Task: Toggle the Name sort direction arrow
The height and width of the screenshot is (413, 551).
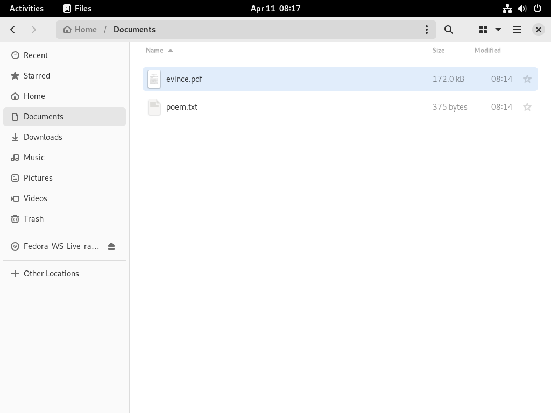Action: pos(171,51)
